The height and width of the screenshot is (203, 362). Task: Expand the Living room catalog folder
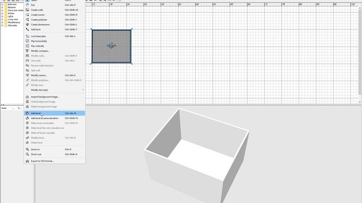2,19
